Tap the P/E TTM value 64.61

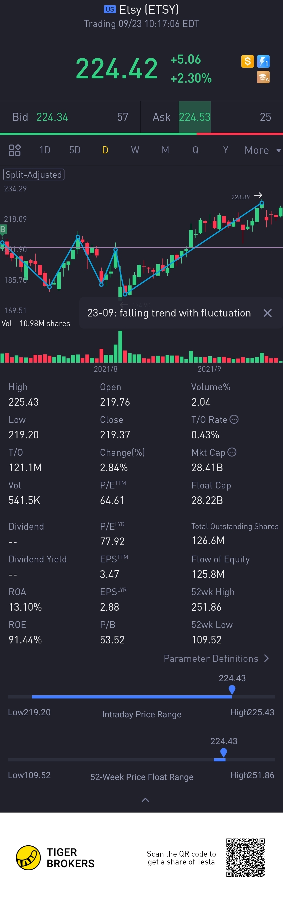(x=112, y=501)
